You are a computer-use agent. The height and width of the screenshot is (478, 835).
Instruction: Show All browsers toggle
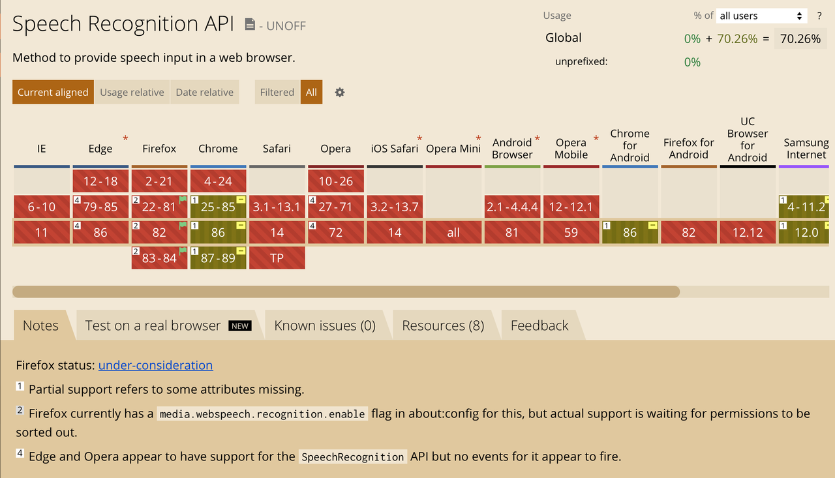click(x=311, y=93)
